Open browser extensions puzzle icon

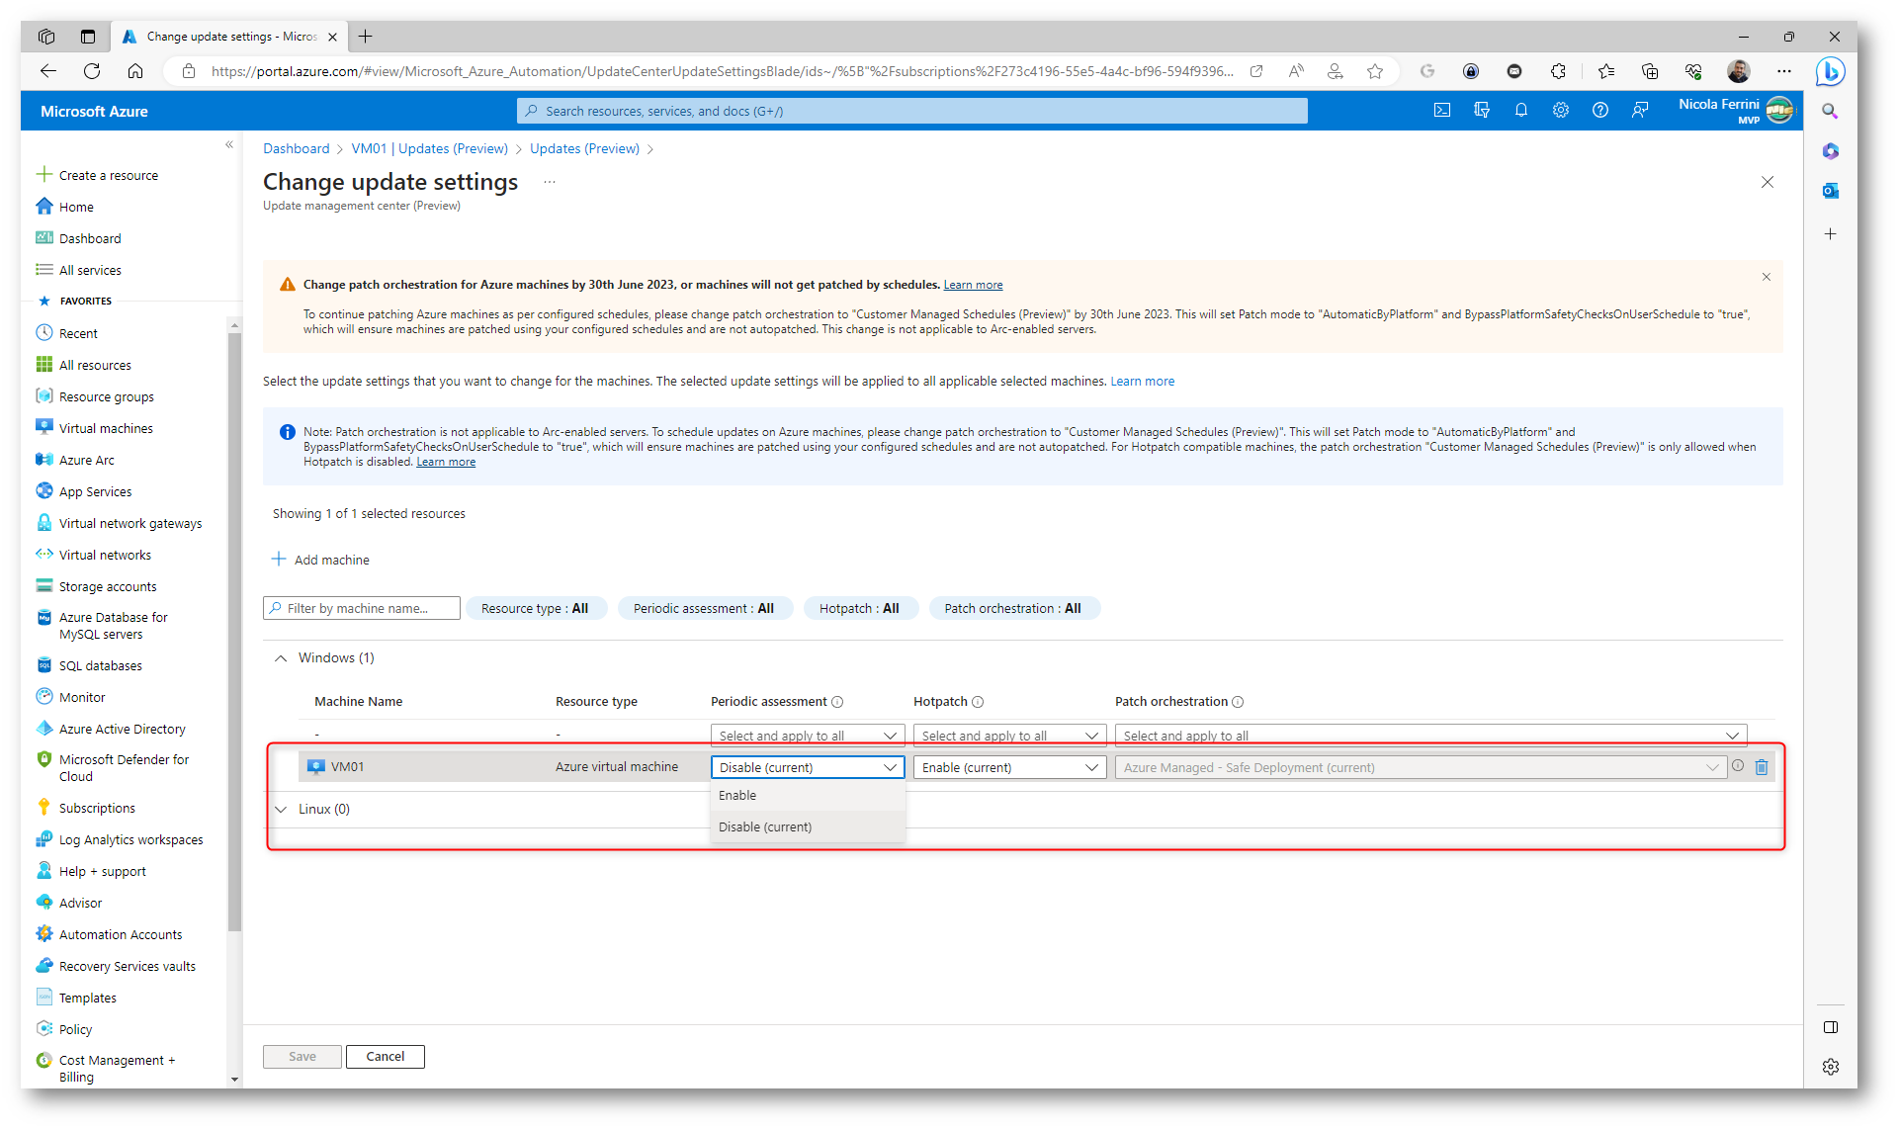point(1558,71)
